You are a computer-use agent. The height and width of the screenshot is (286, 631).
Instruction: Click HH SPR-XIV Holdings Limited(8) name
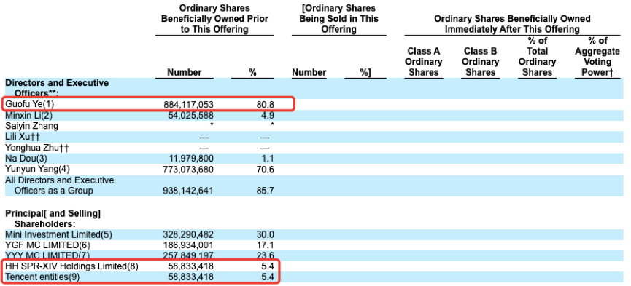(x=71, y=266)
